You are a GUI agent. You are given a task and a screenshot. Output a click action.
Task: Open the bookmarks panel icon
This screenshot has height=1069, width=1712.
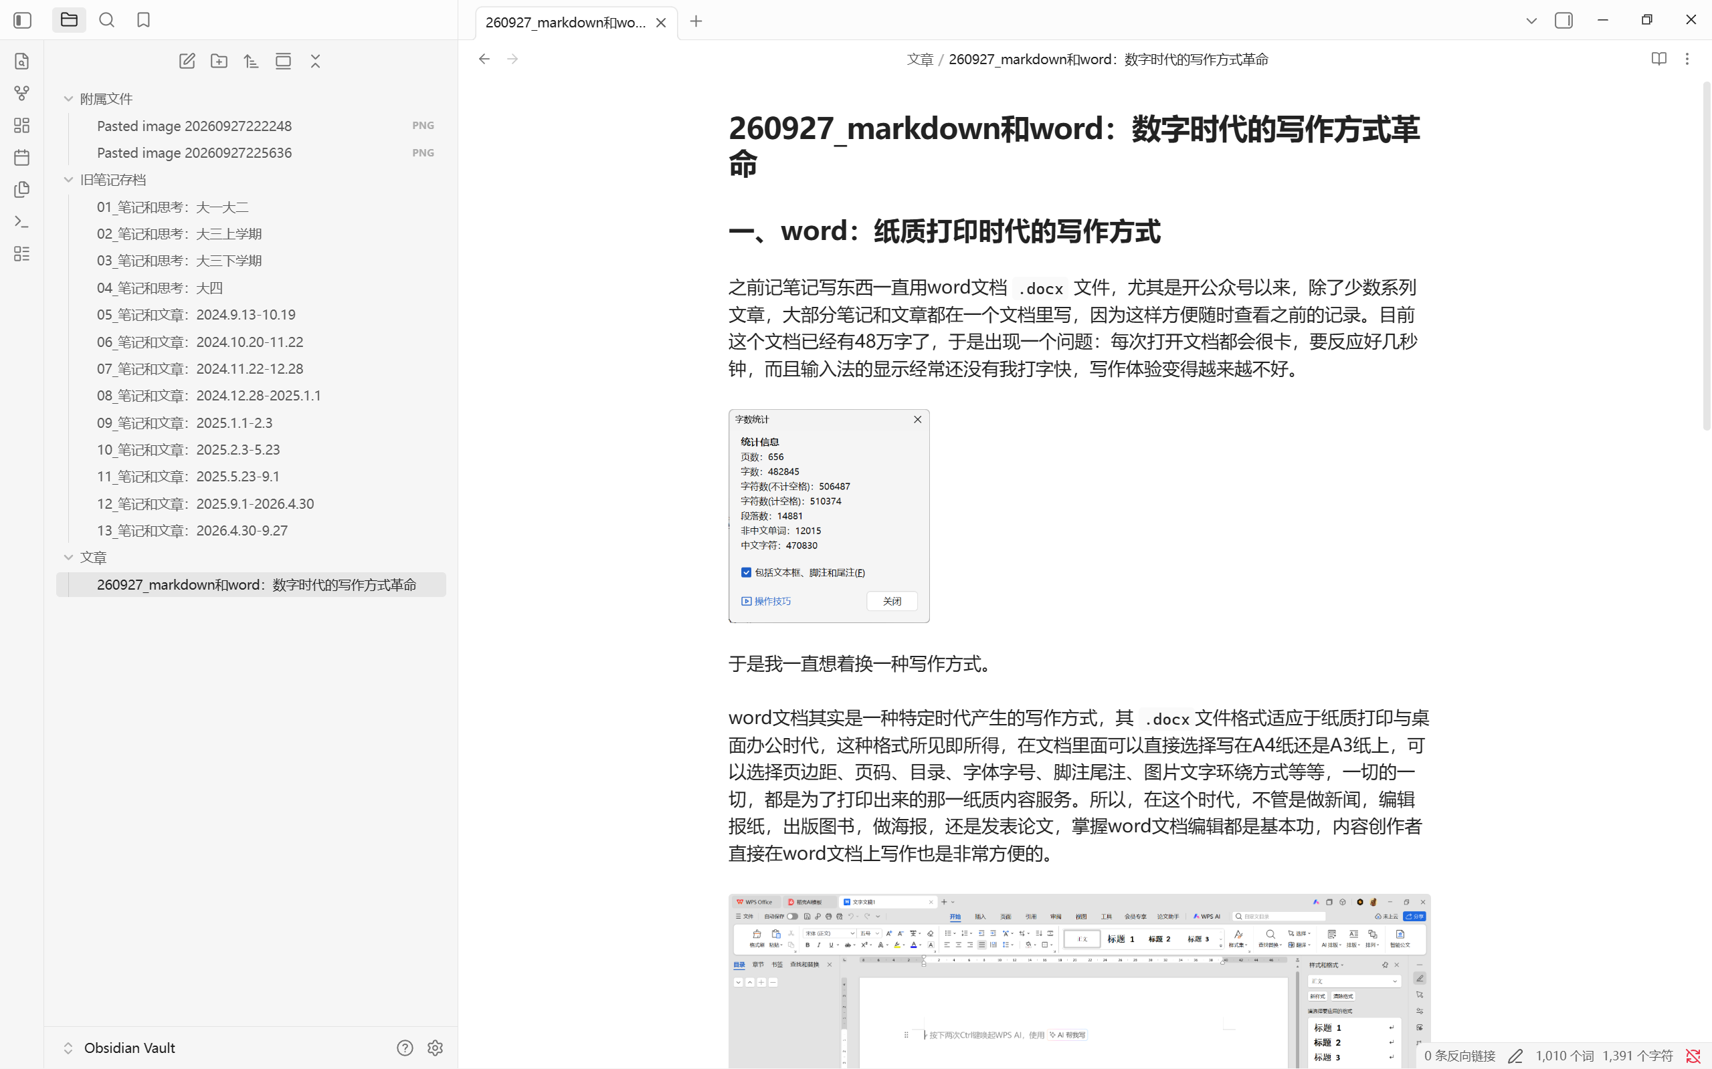point(144,20)
